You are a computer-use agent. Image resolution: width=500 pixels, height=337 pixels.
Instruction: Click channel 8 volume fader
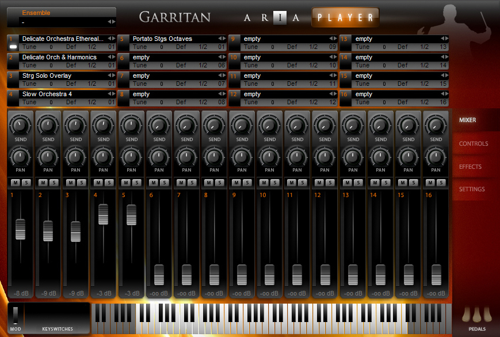point(214,275)
